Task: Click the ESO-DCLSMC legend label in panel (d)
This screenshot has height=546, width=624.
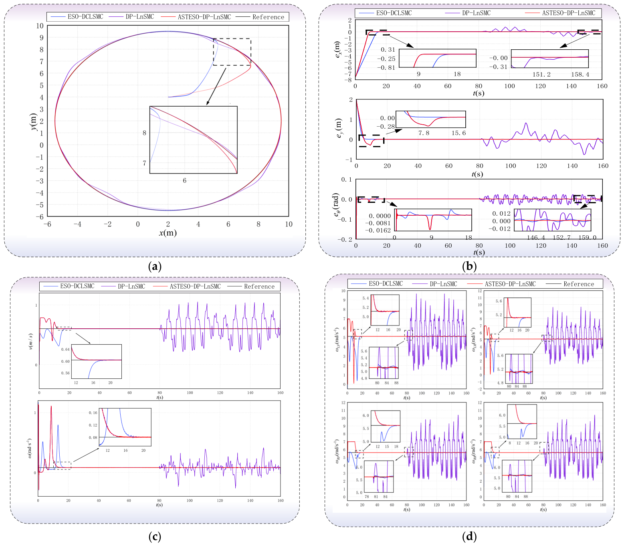Action: click(386, 284)
